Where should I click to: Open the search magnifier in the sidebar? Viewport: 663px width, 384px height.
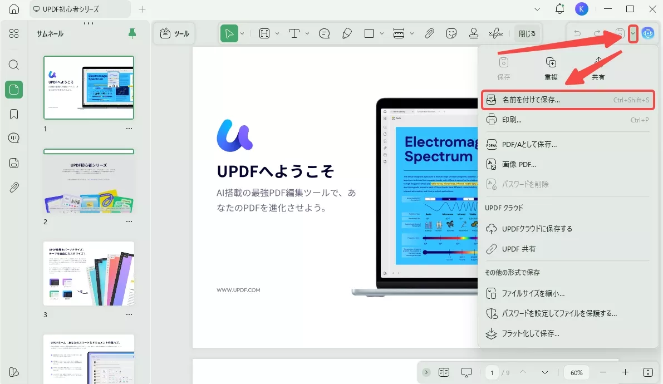tap(13, 65)
